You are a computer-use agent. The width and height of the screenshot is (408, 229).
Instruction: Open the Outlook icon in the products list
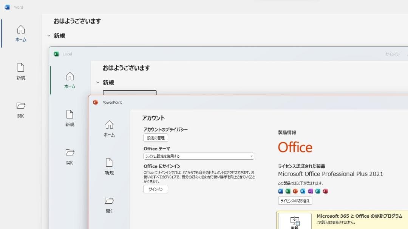(302, 191)
